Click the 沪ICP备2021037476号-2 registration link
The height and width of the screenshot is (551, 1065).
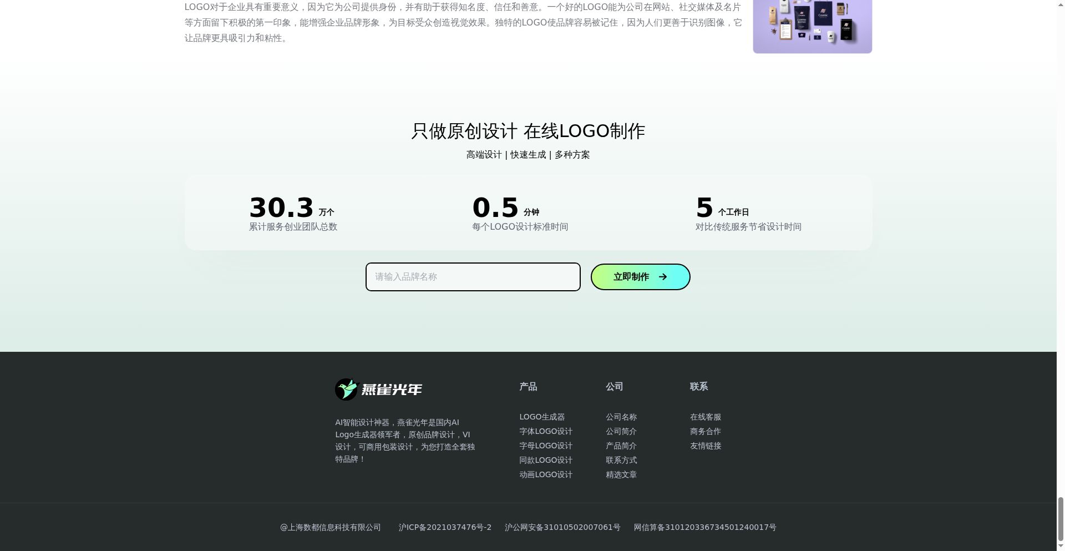pos(445,527)
